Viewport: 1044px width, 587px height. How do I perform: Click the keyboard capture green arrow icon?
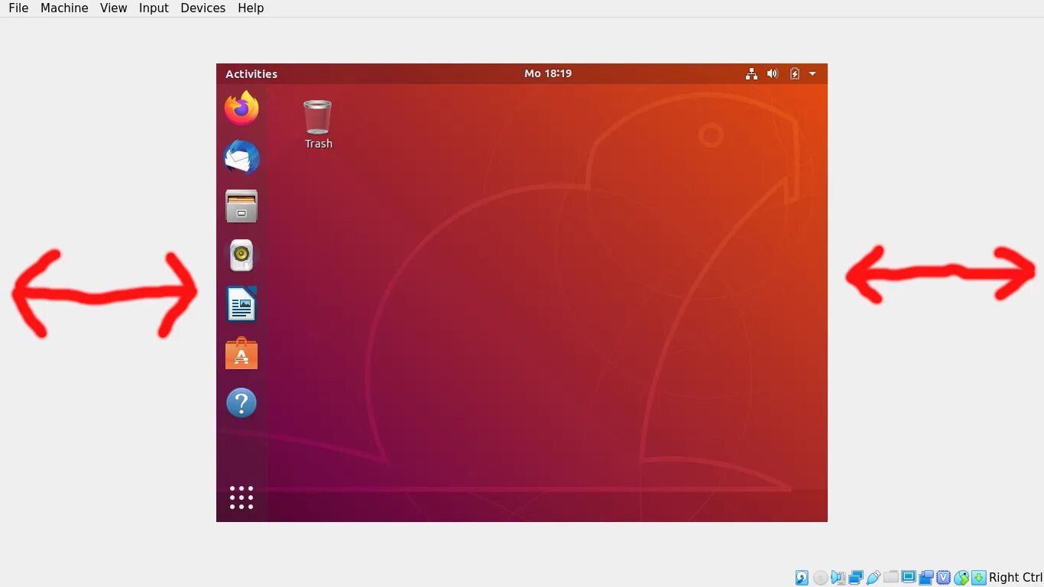979,578
